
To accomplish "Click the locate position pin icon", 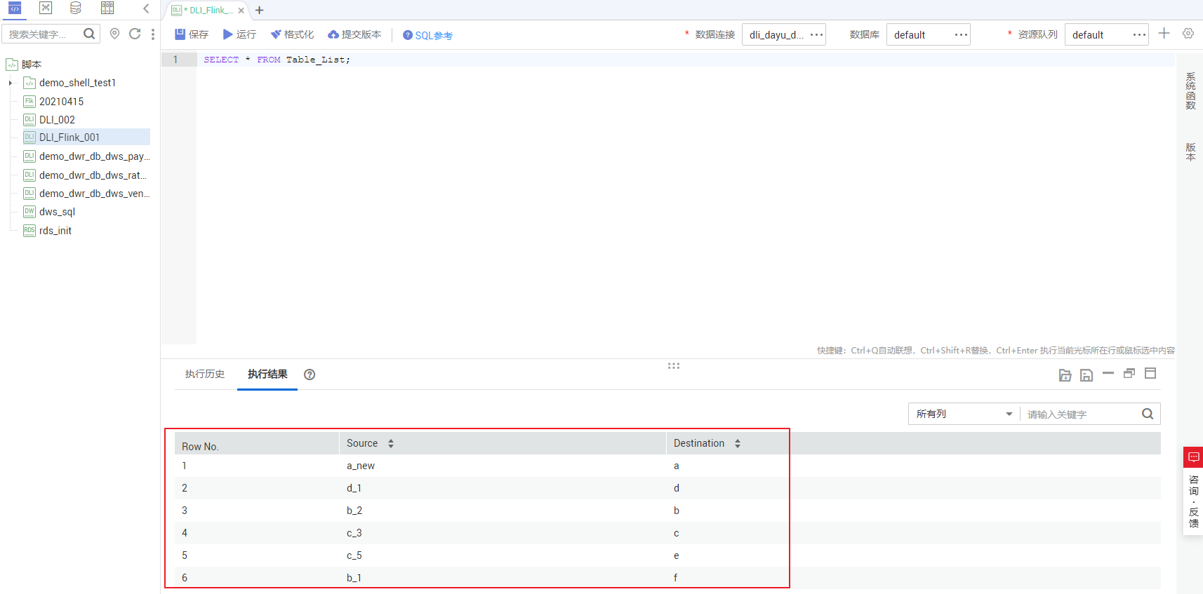I will pos(115,34).
